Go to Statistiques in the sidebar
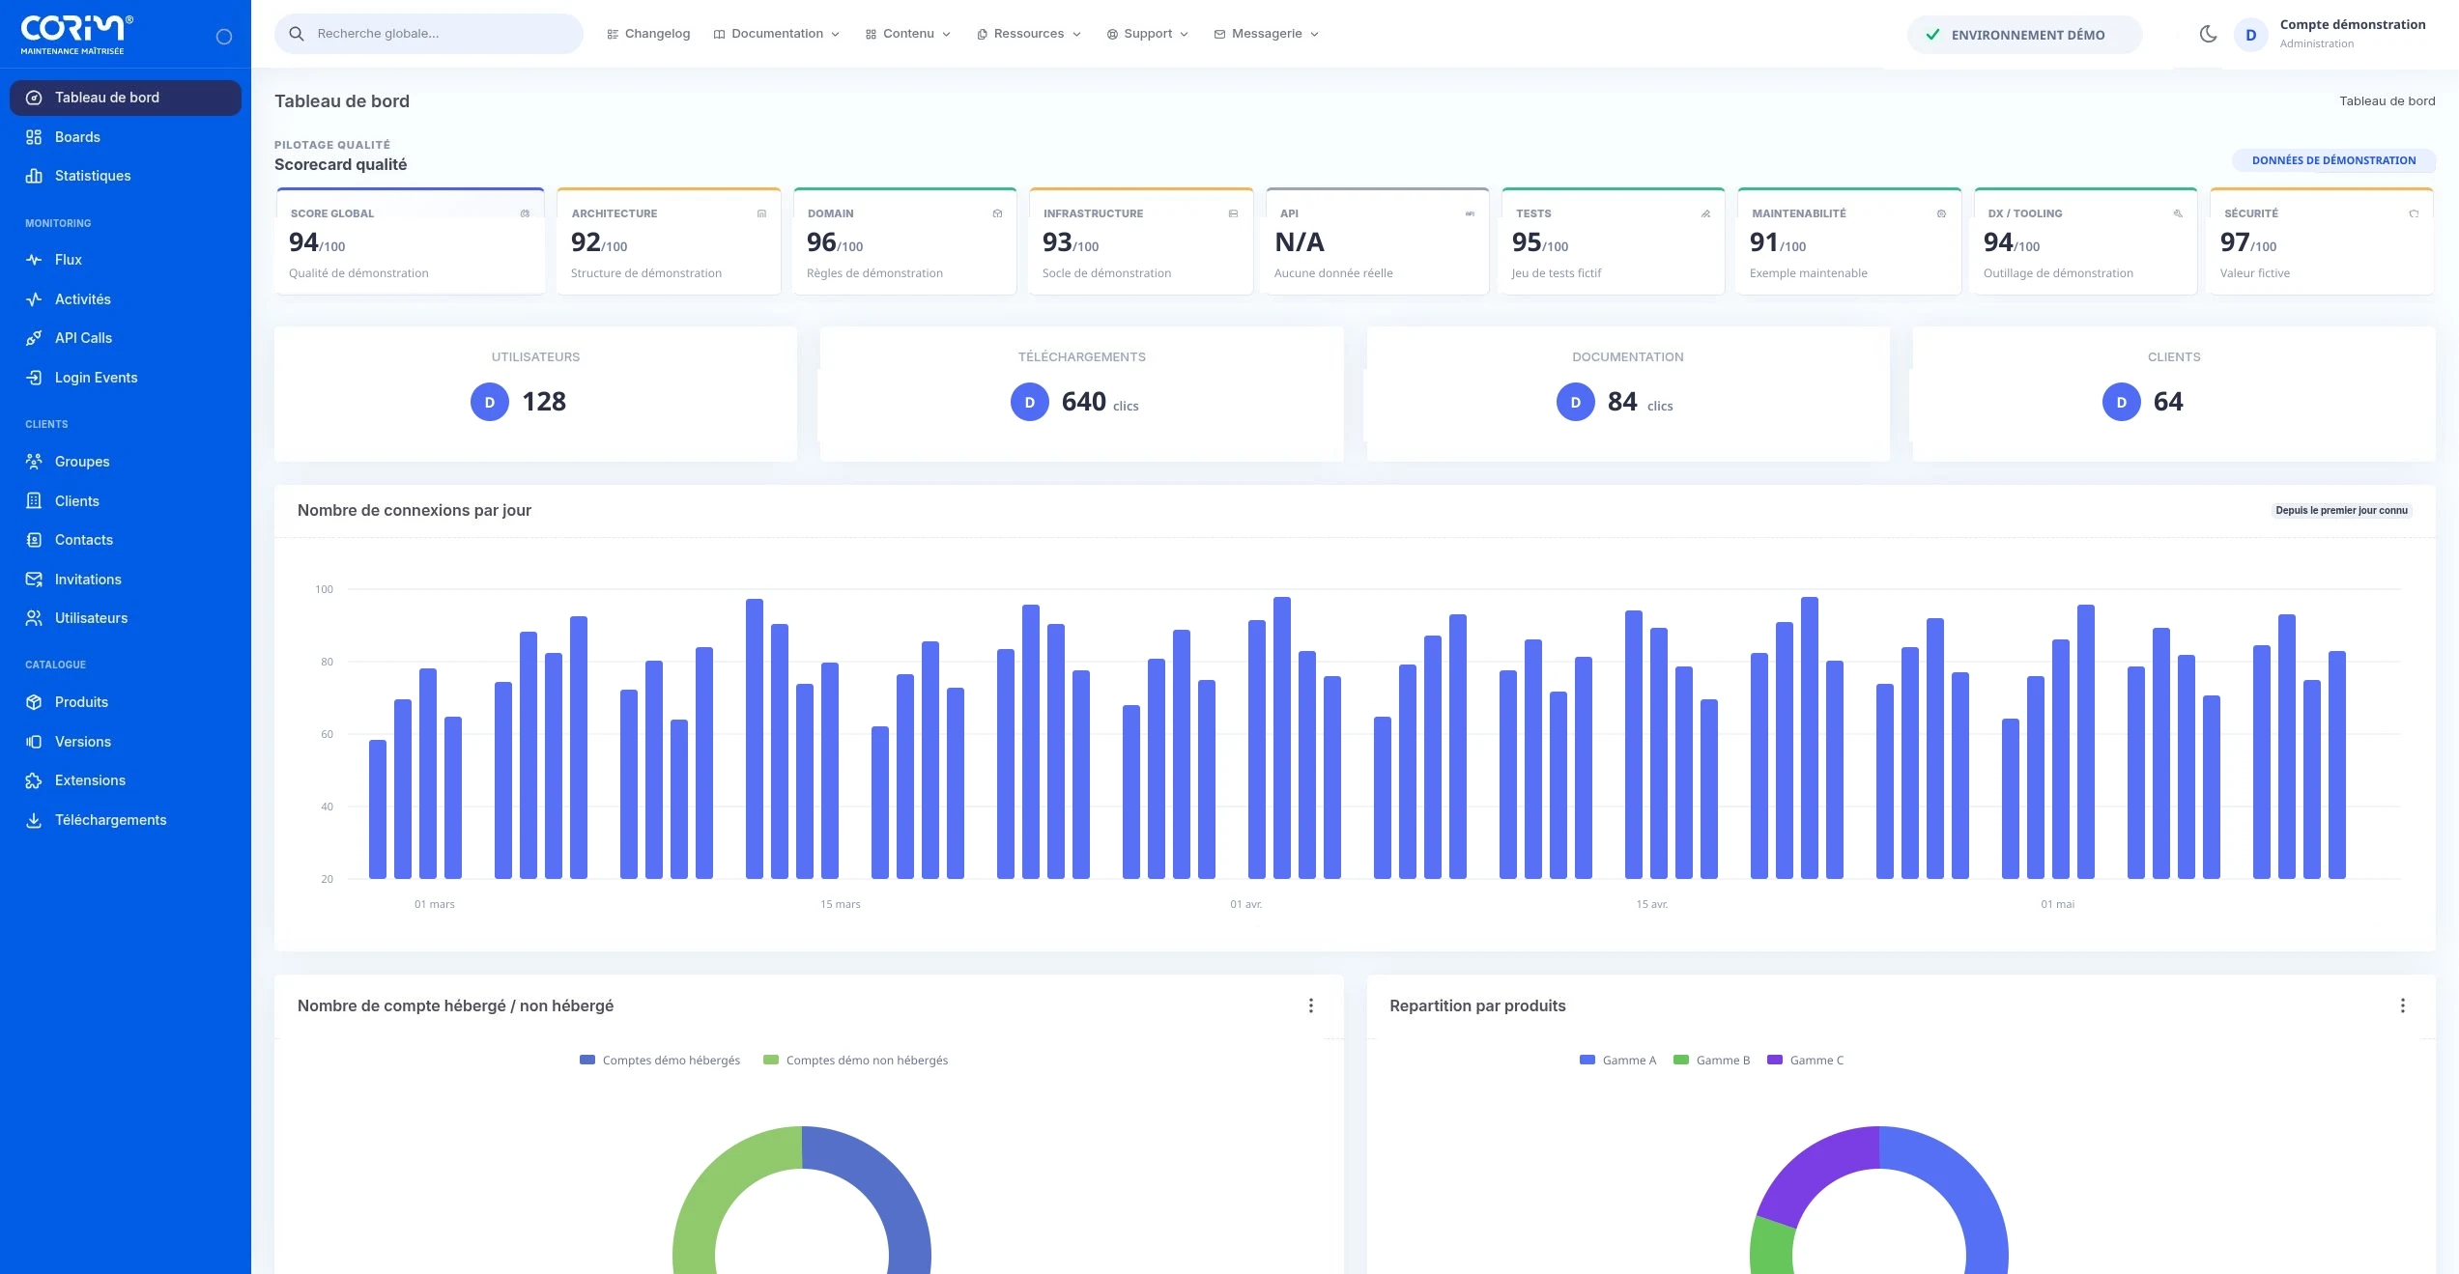Image resolution: width=2459 pixels, height=1274 pixels. click(x=126, y=176)
